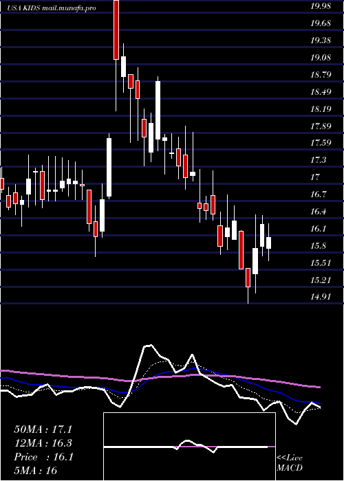Select the 15.21 price axis label
344x481 pixels.
(x=321, y=280)
